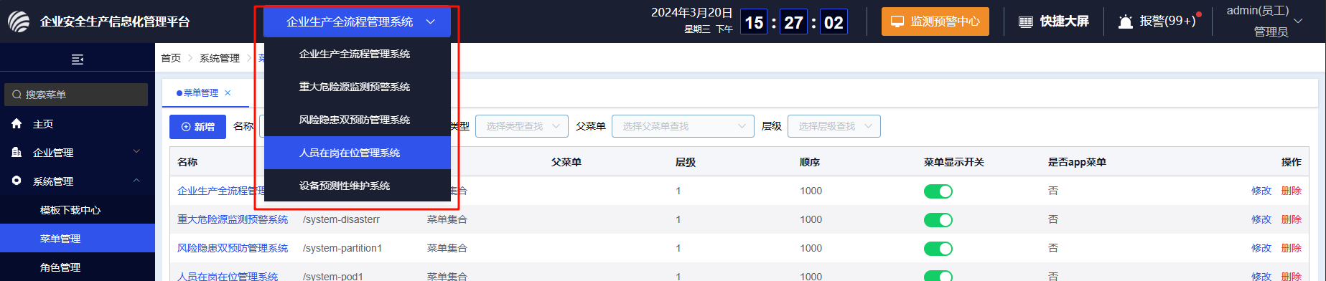Open 主页 in the sidebar
Viewport: 1326px width, 281px height.
click(78, 124)
